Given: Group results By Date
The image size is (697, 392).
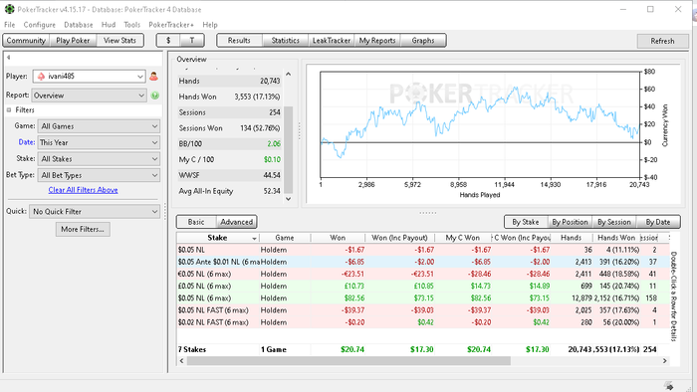Looking at the screenshot, I should (658, 222).
